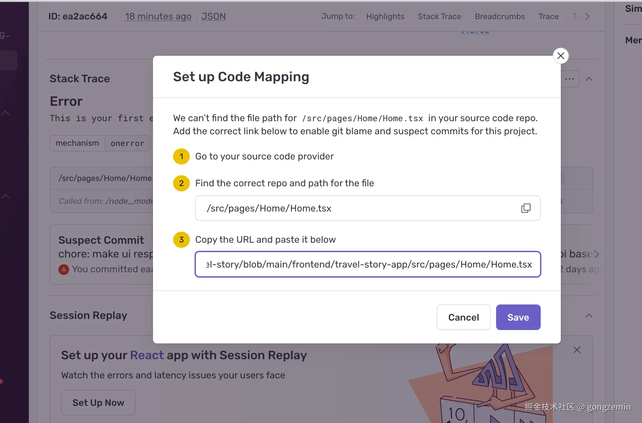Focus the repository URL input field
This screenshot has height=423, width=642.
[368, 265]
